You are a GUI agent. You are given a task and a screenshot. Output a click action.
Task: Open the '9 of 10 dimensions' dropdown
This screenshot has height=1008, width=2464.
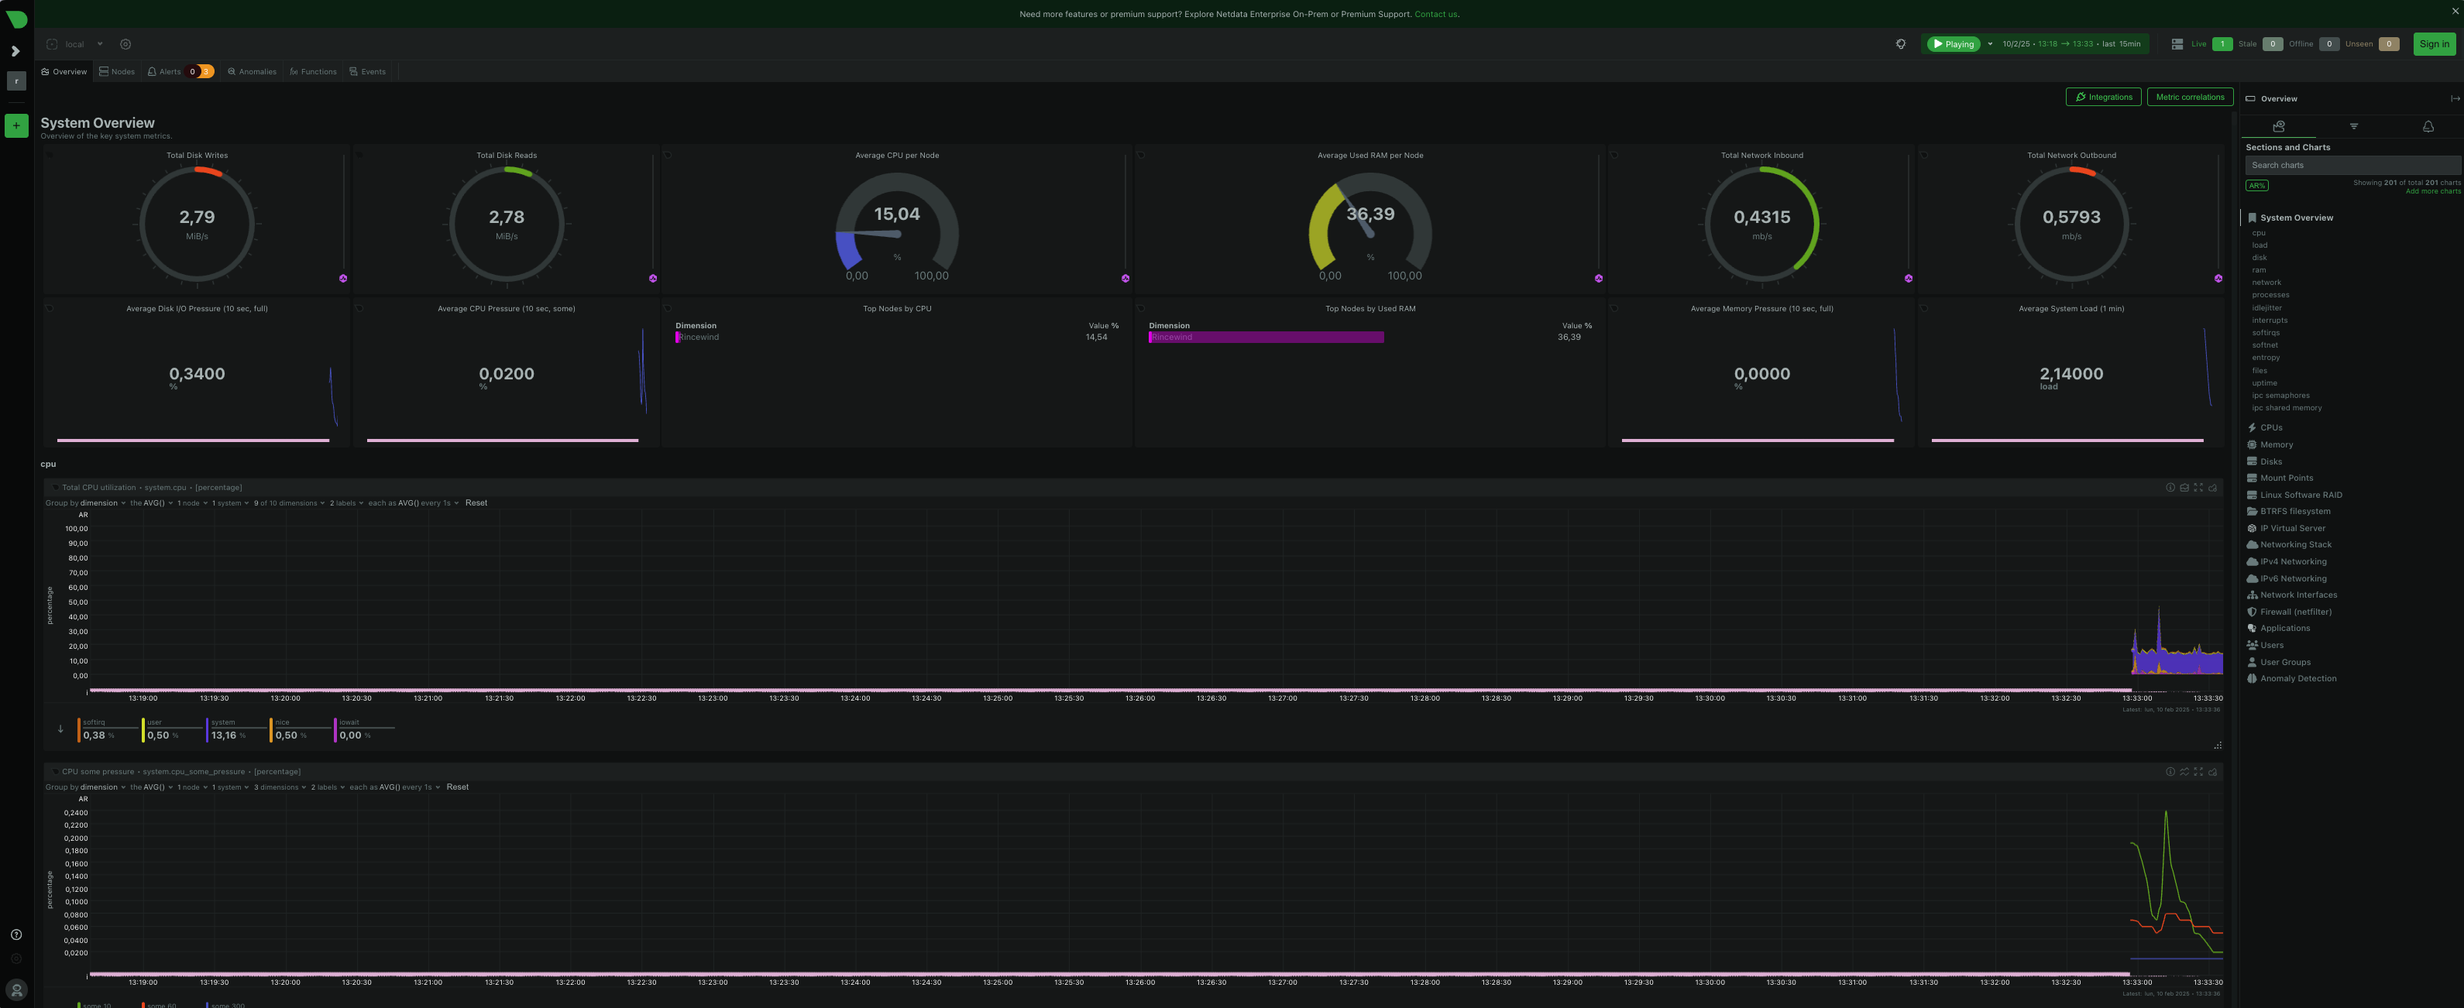pos(289,503)
